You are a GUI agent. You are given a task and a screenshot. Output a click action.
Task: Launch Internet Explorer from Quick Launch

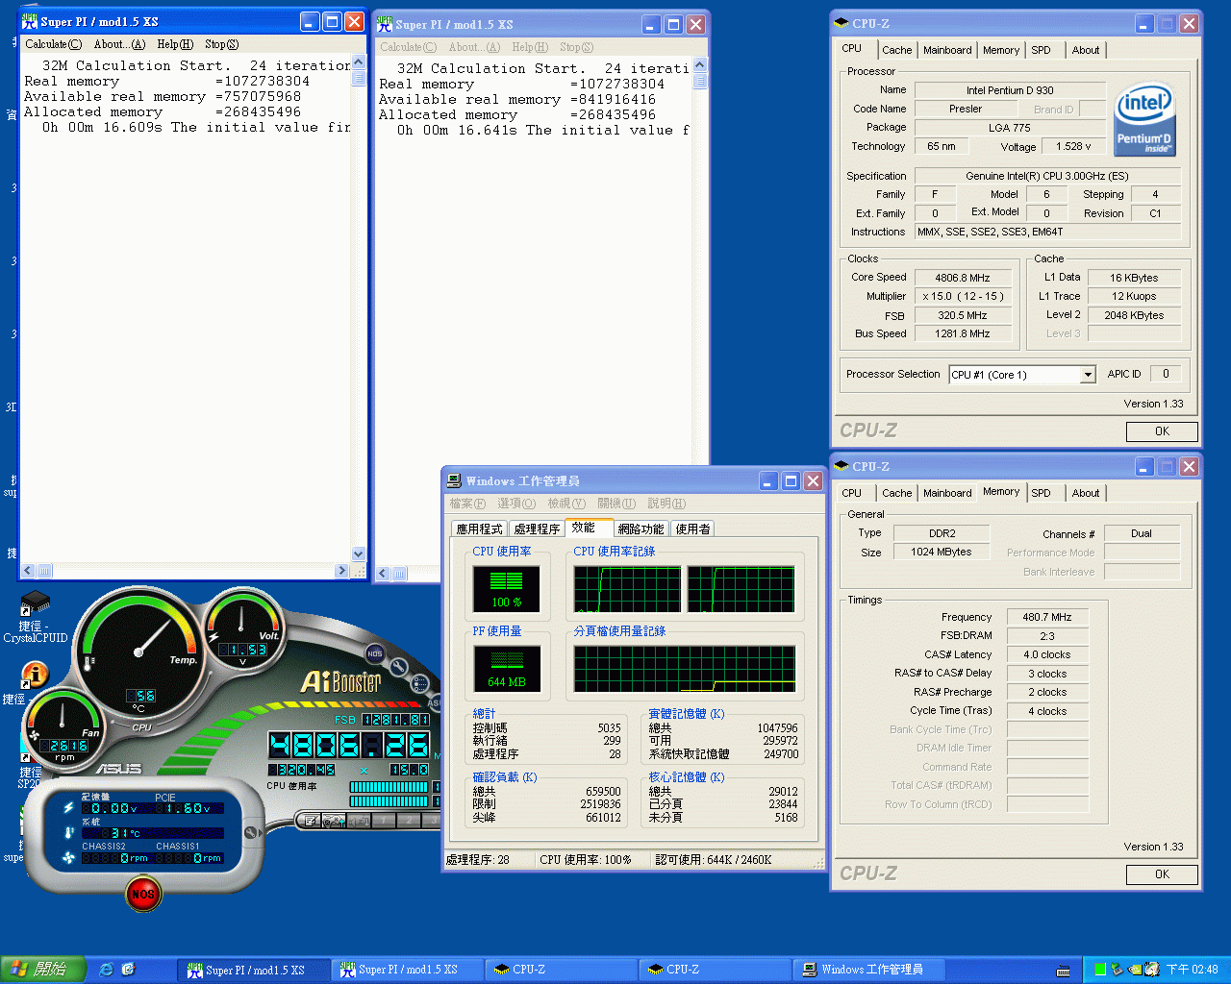click(106, 970)
